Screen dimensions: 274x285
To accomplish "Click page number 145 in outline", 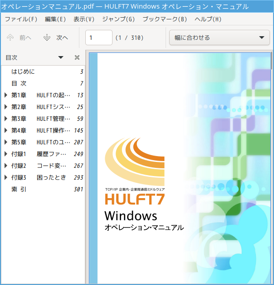I will 78,130.
